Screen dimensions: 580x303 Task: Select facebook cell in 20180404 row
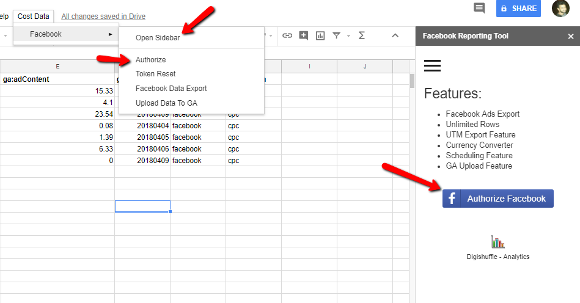coord(198,126)
